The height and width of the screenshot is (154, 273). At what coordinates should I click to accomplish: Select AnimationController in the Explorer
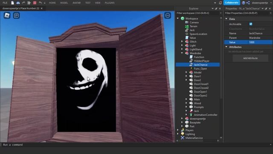[206, 115]
